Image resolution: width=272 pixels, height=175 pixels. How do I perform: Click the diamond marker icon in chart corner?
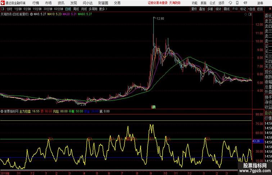(x=246, y=14)
